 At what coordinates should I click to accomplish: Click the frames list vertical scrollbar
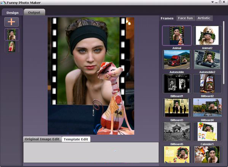tap(224, 52)
